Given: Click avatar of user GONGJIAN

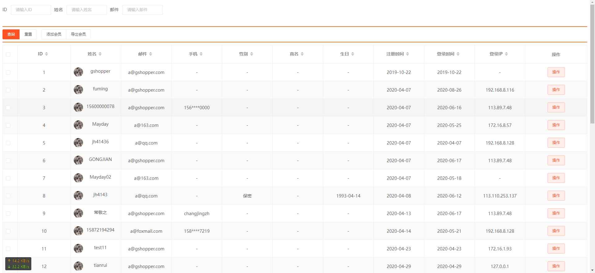Looking at the screenshot, I should pos(78,160).
